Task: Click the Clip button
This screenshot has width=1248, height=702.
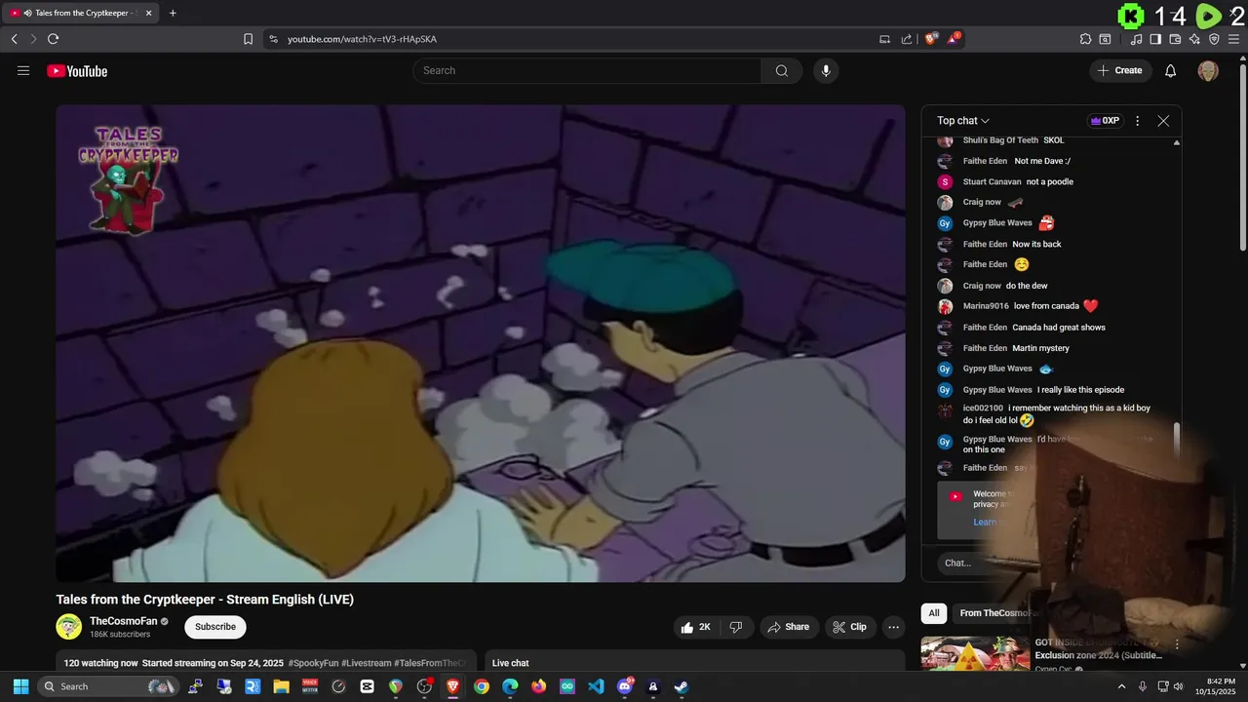Action: [848, 627]
